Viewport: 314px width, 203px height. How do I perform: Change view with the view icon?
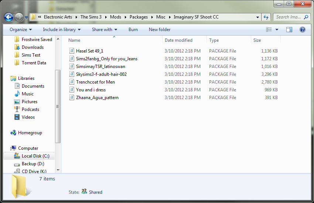(269, 30)
